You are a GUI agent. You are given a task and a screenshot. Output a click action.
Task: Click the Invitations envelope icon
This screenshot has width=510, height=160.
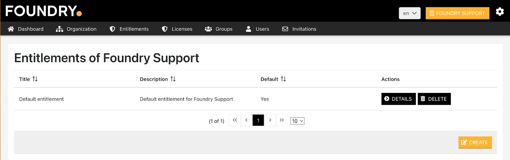[285, 29]
